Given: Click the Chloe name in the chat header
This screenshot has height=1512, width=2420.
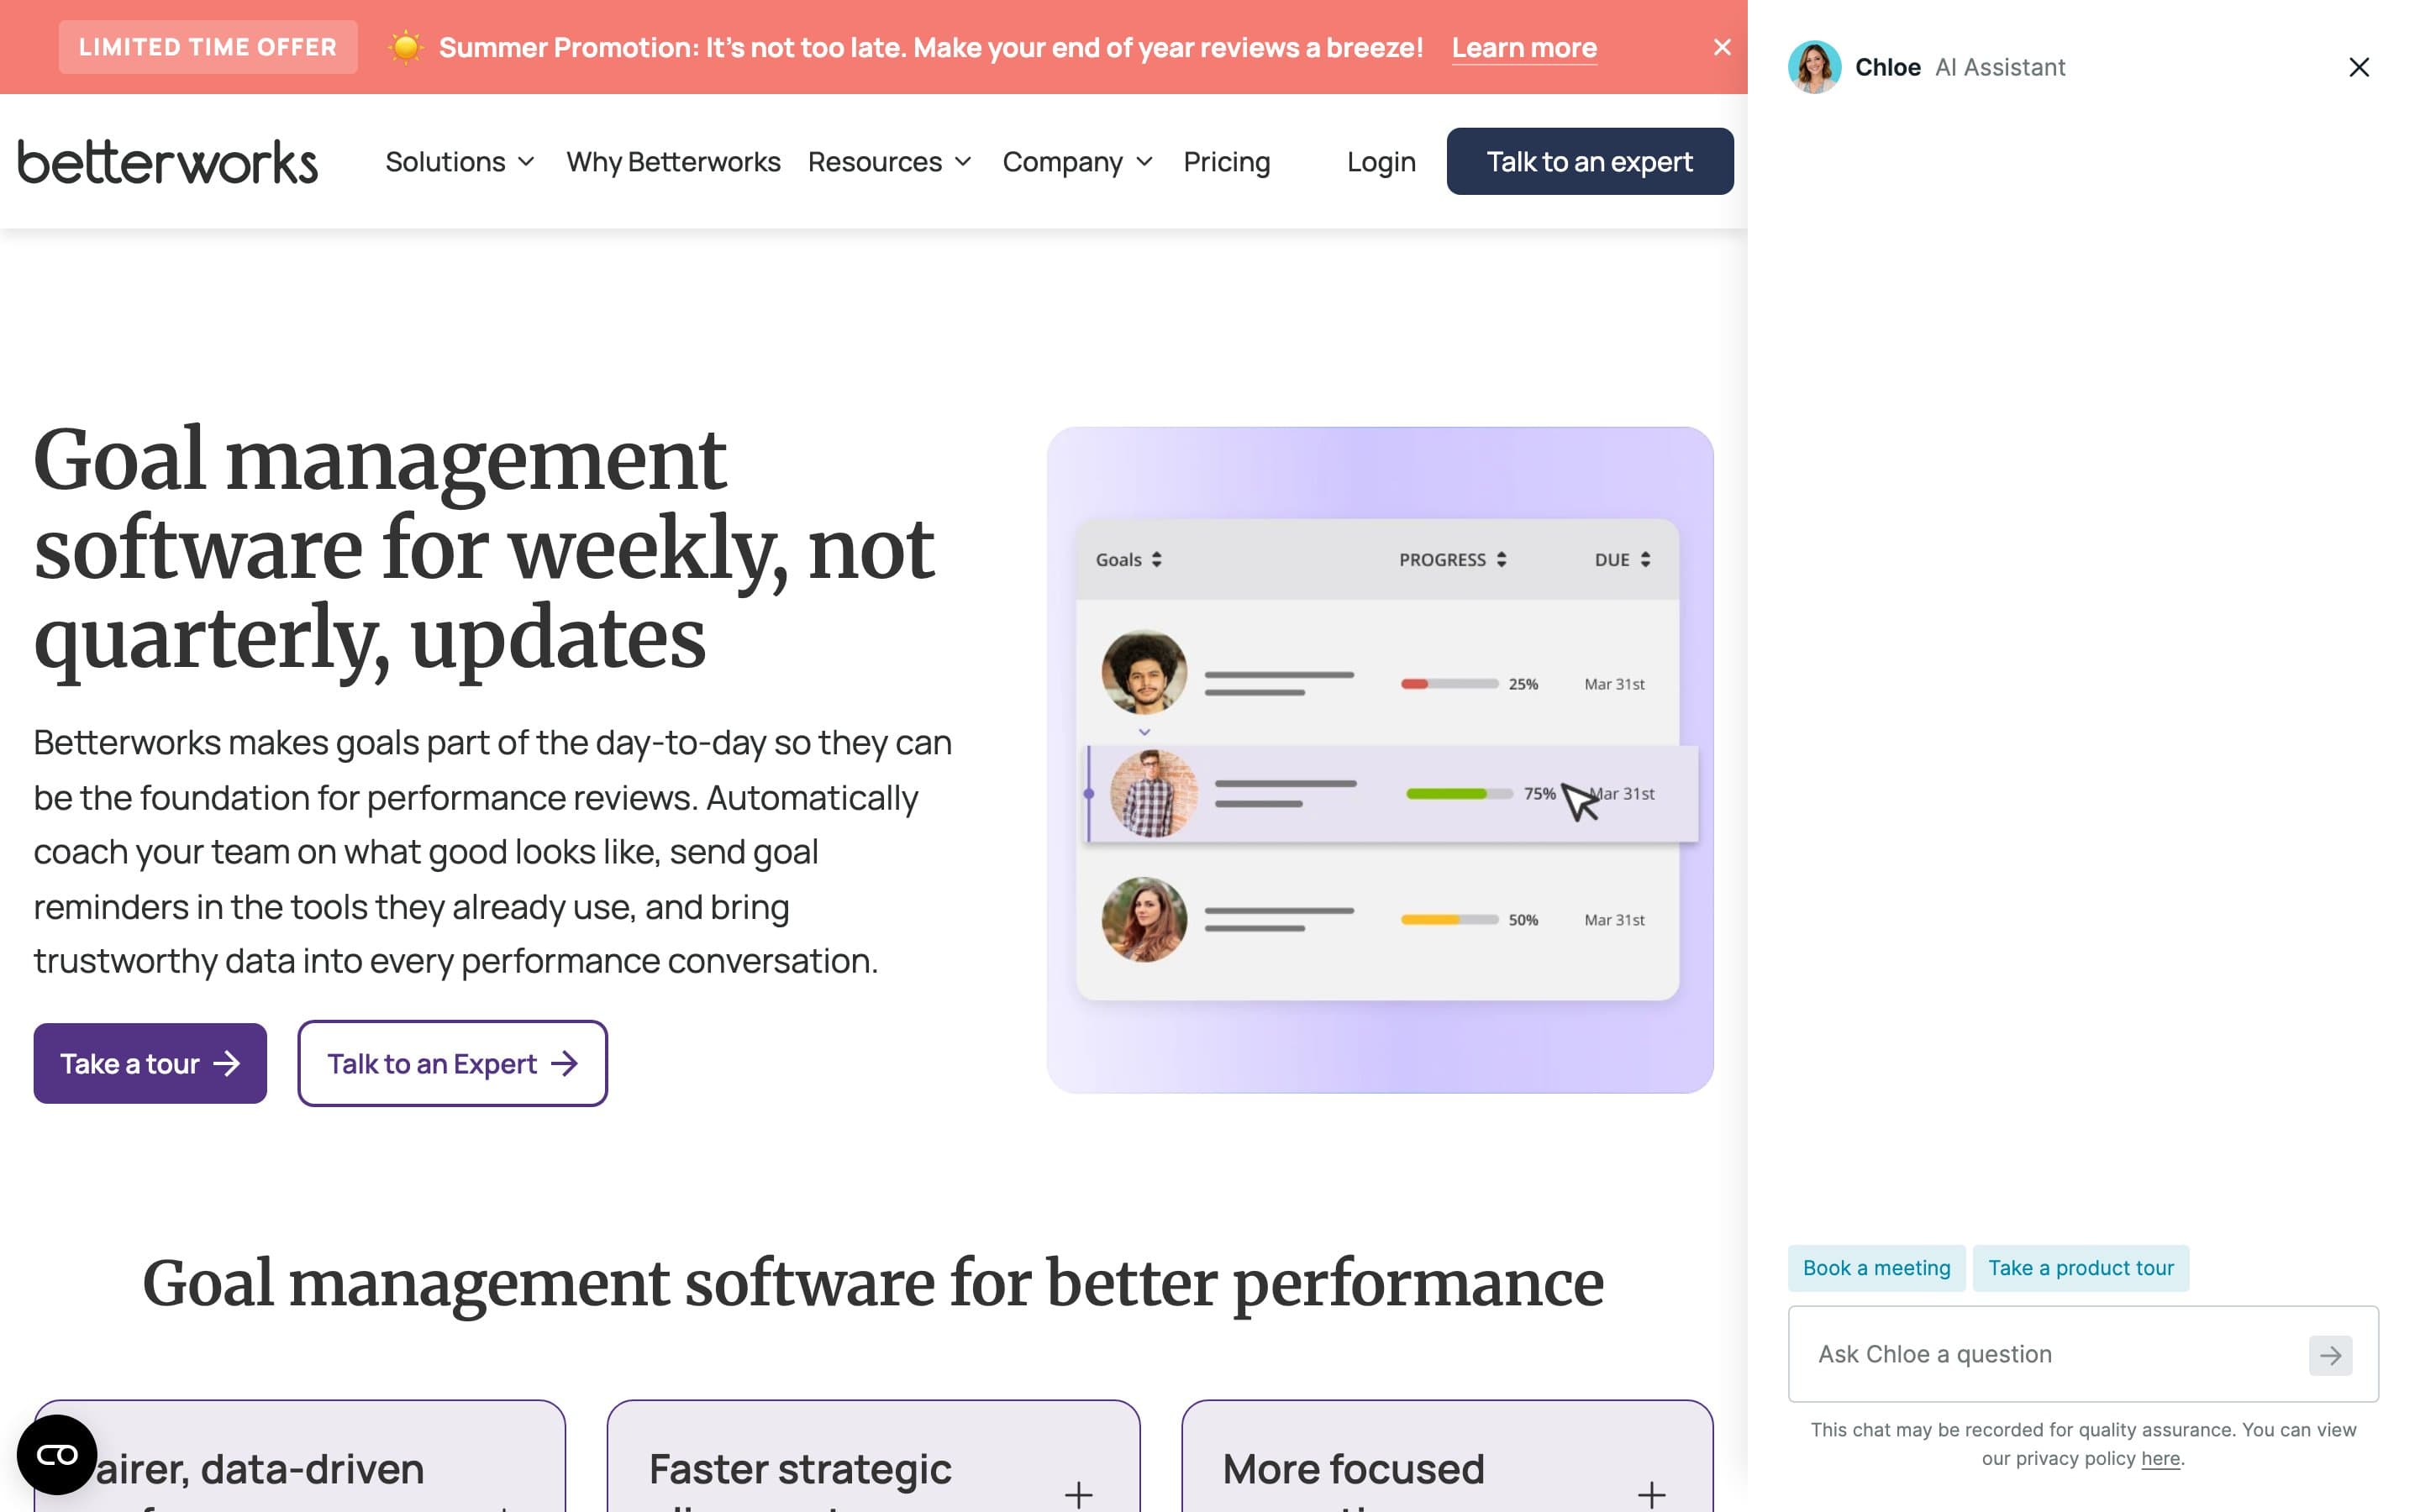Looking at the screenshot, I should pyautogui.click(x=1887, y=67).
